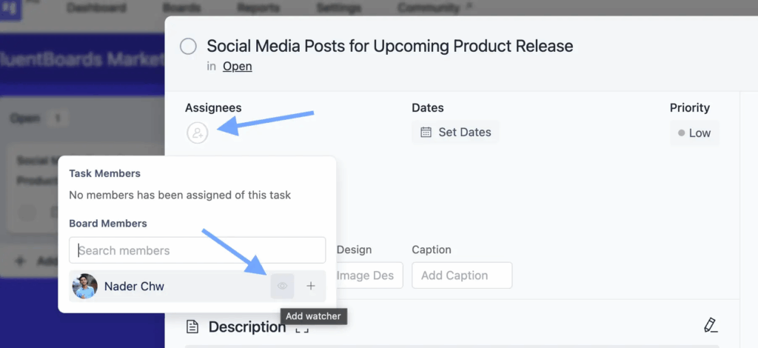
Task: Click the Description document icon
Action: 192,327
